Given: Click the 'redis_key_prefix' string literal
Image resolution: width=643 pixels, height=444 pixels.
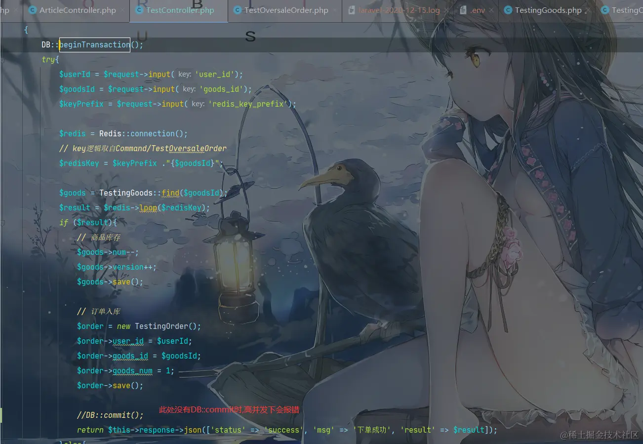Looking at the screenshot, I should pos(248,104).
